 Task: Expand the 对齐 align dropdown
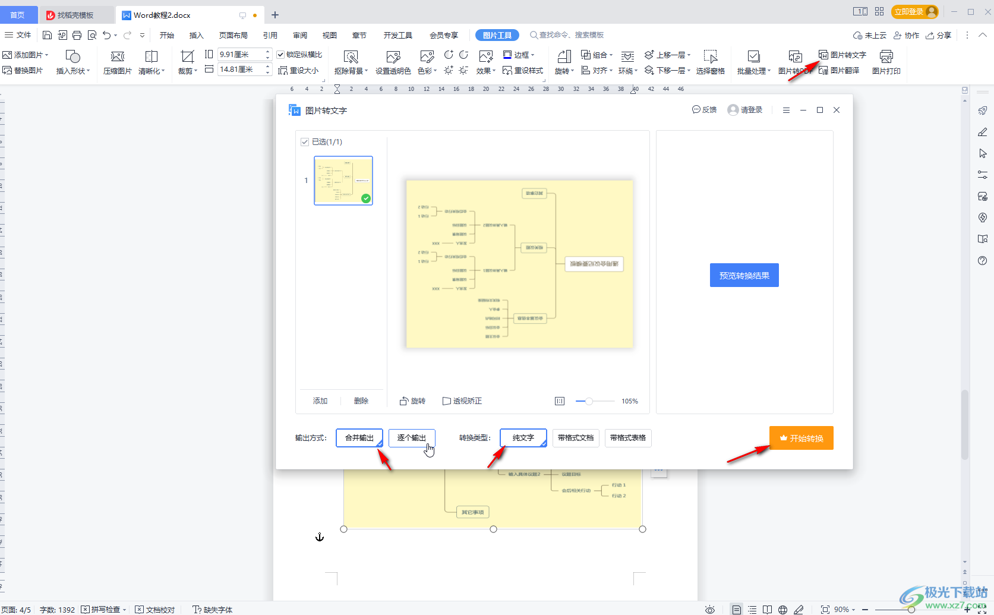pos(611,71)
